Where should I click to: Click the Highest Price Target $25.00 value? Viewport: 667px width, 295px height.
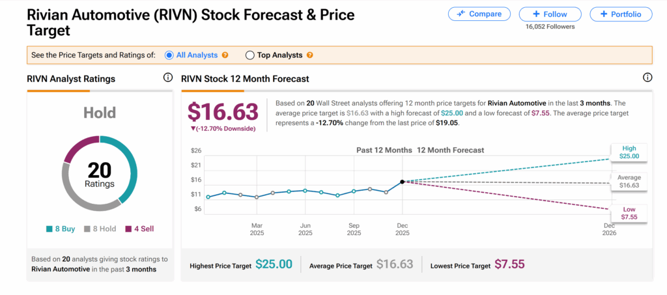(274, 264)
